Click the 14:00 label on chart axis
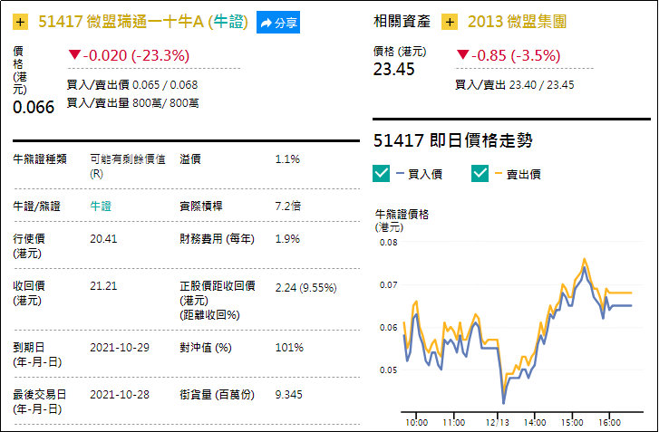659x432 pixels. tap(535, 422)
